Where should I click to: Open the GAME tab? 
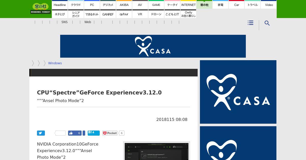[156, 5]
